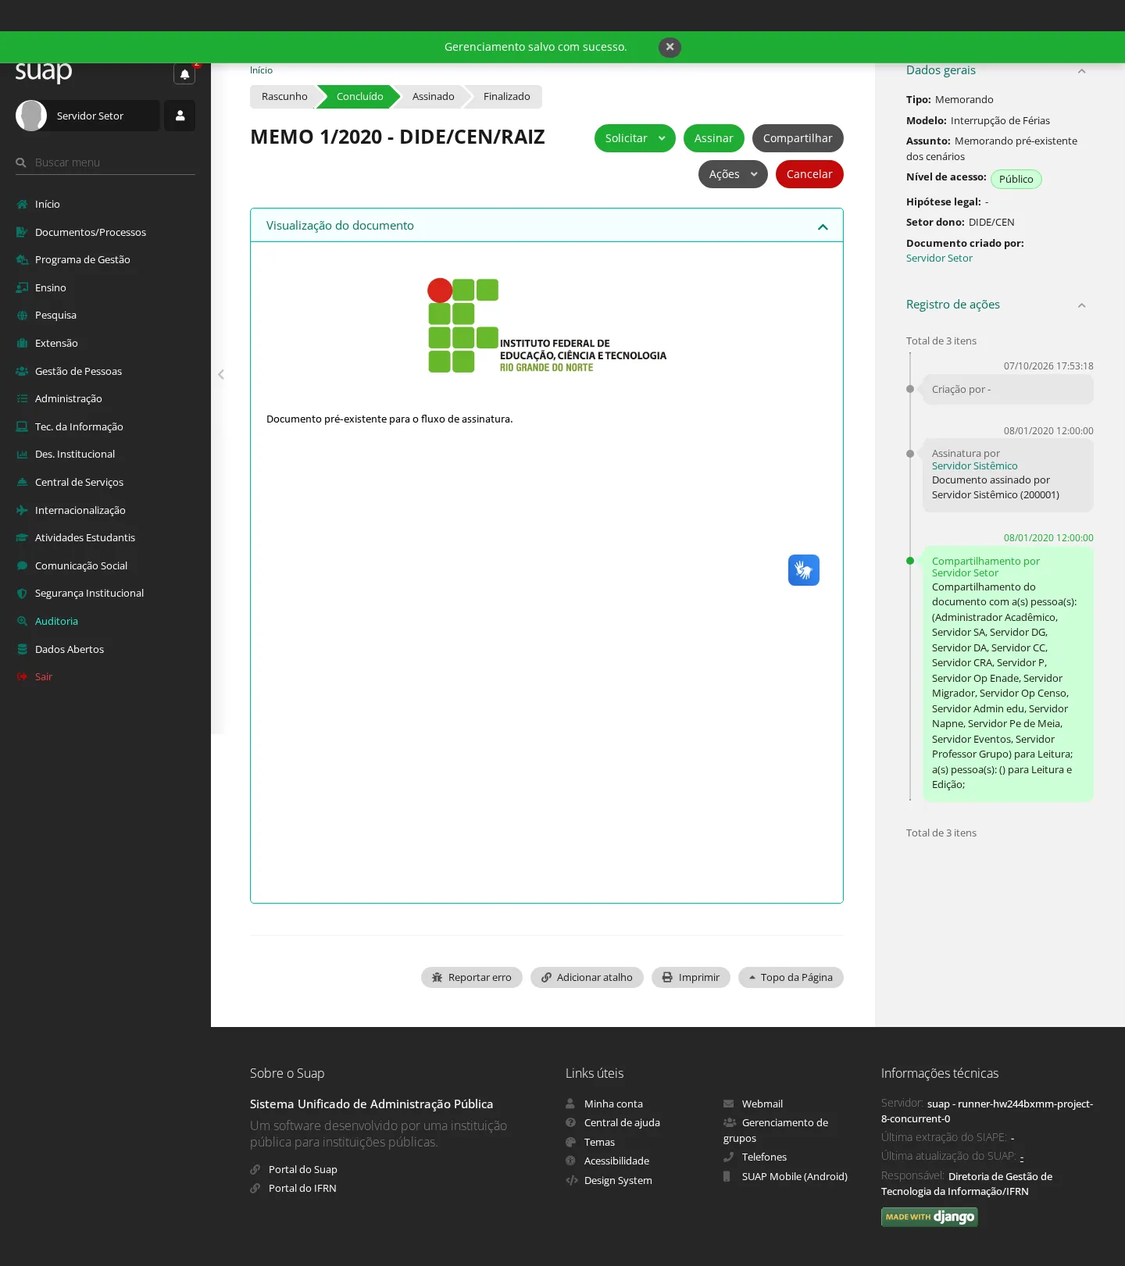The height and width of the screenshot is (1266, 1125).
Task: Collapse the Visualização do documento panel
Action: (823, 226)
